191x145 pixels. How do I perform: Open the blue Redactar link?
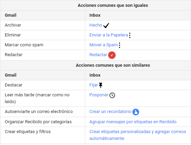tap(98, 55)
